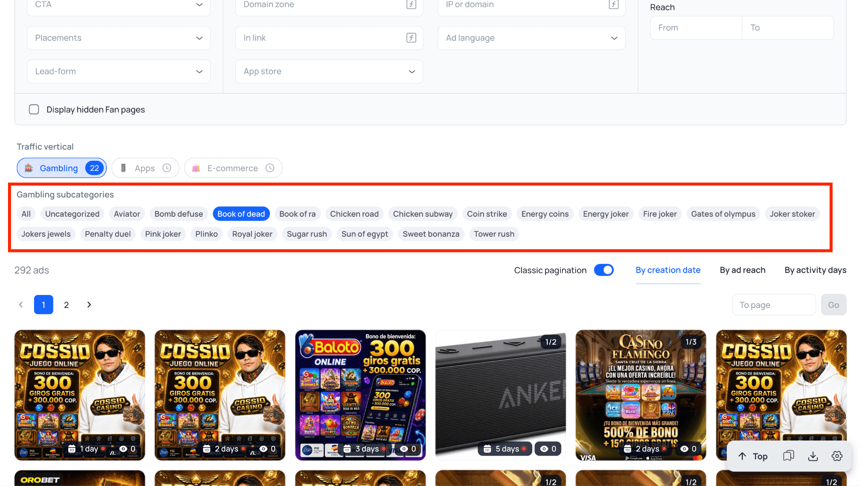Choose the Chicken subway subcategory
Viewport: 861px width, 486px height.
[x=423, y=214]
